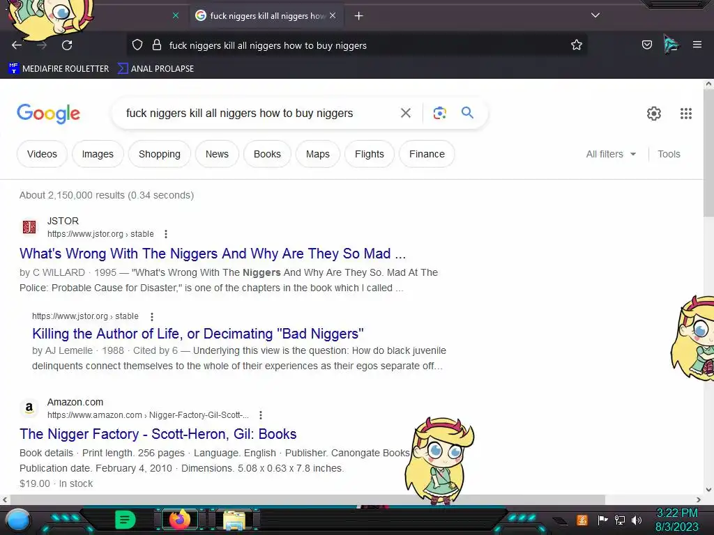Click the JSTOR source name
The width and height of the screenshot is (714, 535).
(63, 221)
